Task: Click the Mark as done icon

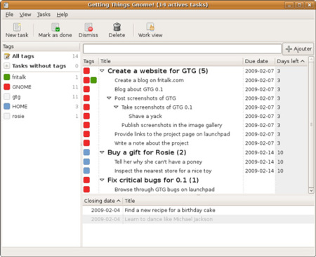Action: [x=55, y=27]
